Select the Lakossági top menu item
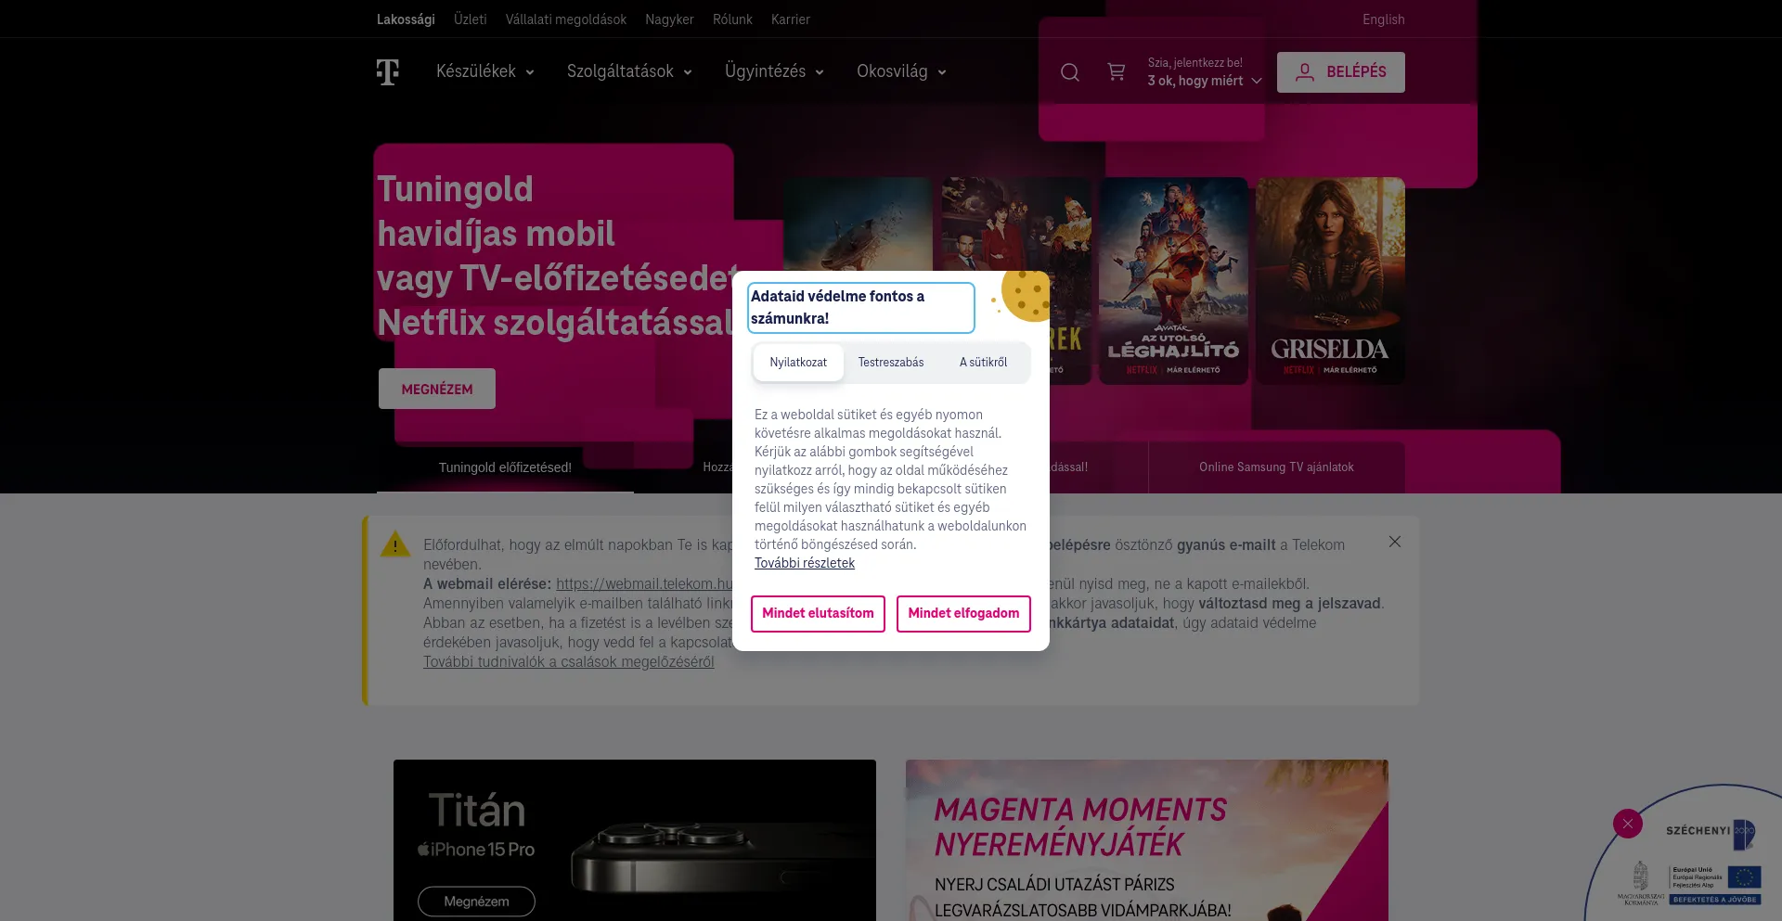The height and width of the screenshot is (921, 1782). pos(406,19)
